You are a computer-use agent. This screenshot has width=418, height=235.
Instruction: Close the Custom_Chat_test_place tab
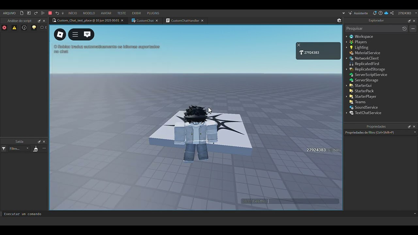pyautogui.click(x=122, y=20)
